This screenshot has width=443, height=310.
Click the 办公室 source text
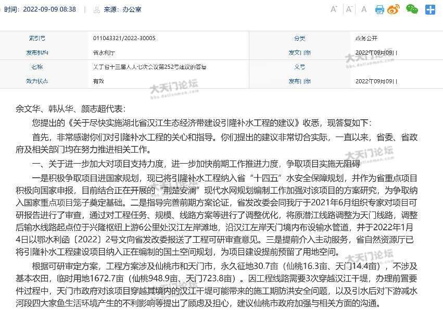click(x=130, y=9)
